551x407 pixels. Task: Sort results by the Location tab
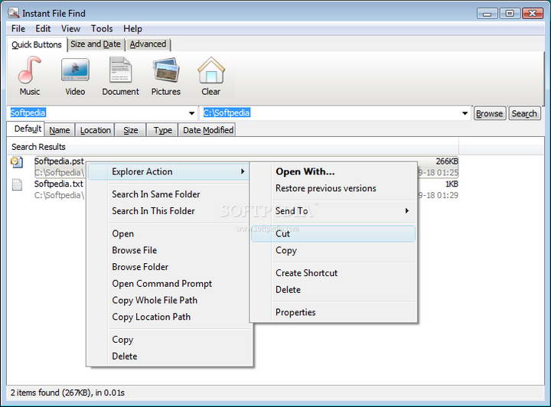(x=95, y=130)
